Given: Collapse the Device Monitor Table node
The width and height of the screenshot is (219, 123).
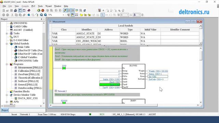Looking at the screenshot, I should tap(7, 95).
